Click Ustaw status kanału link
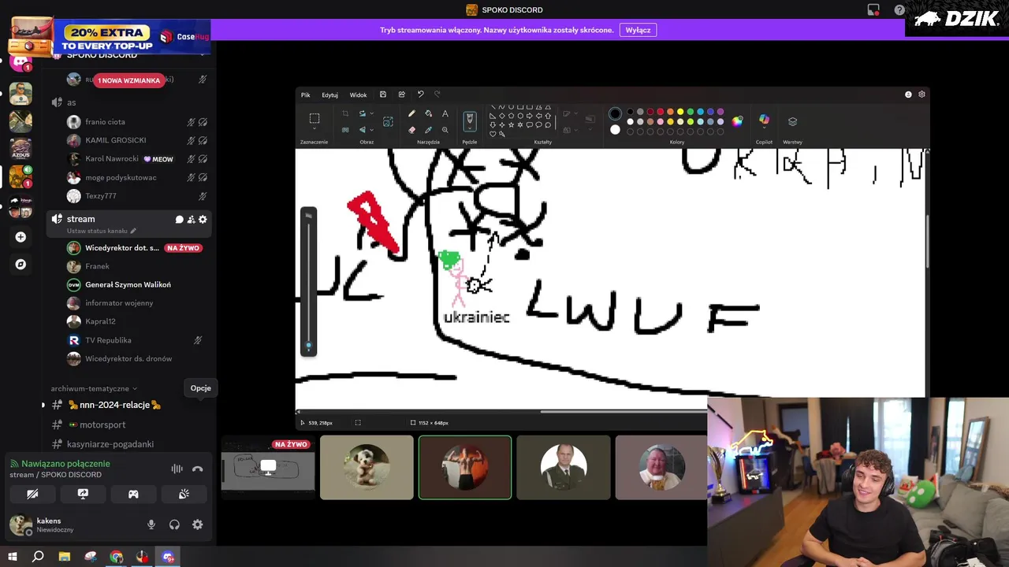This screenshot has height=567, width=1009. pos(101,232)
